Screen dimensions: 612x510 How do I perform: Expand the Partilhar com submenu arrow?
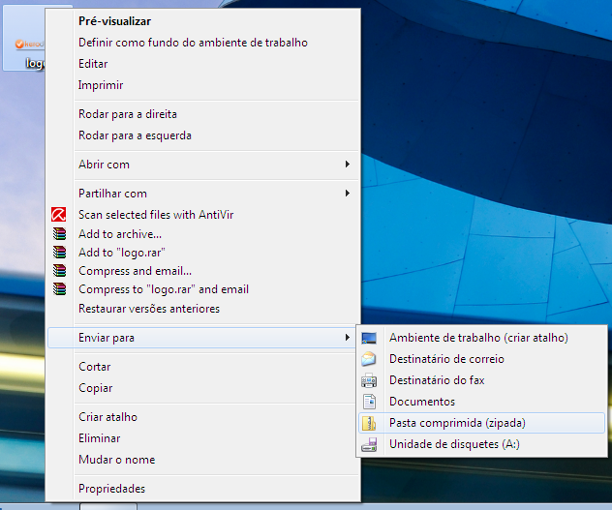pos(348,194)
